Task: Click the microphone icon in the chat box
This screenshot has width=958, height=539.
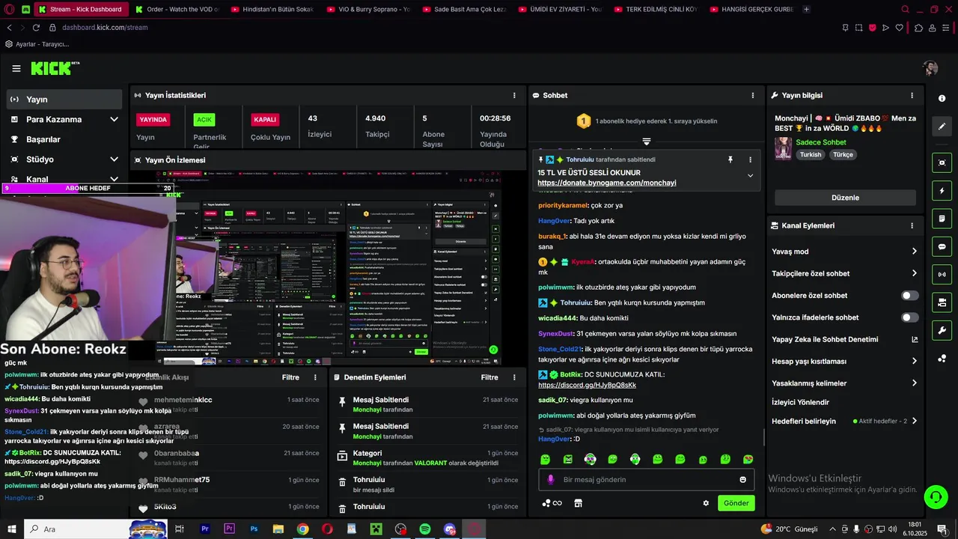Action: (x=551, y=480)
